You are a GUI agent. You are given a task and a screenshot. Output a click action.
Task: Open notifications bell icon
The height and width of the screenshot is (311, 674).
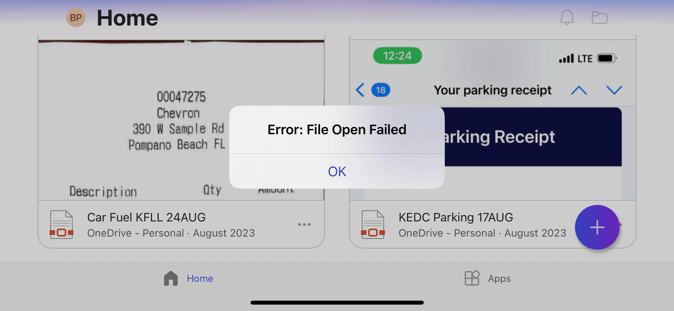tap(567, 18)
